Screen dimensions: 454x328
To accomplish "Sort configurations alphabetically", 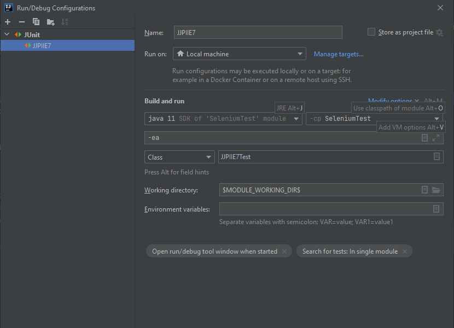I will [65, 22].
